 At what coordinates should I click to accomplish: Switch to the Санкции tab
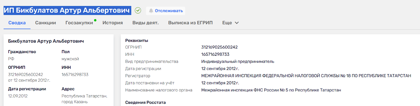pyautogui.click(x=45, y=23)
